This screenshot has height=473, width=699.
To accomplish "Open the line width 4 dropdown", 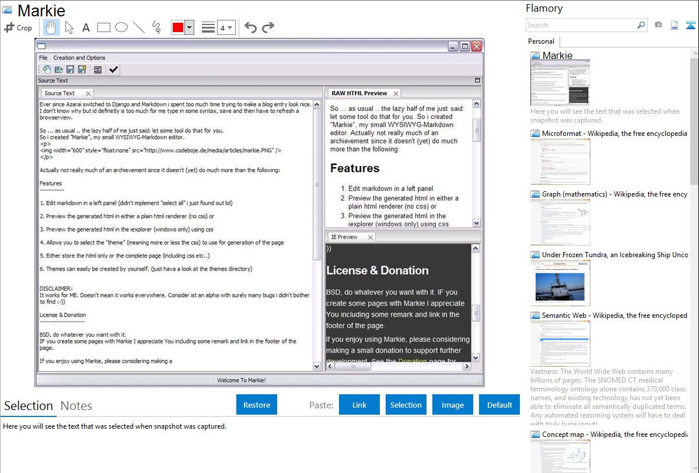I will [226, 27].
